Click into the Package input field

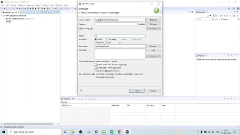tap(116, 24)
